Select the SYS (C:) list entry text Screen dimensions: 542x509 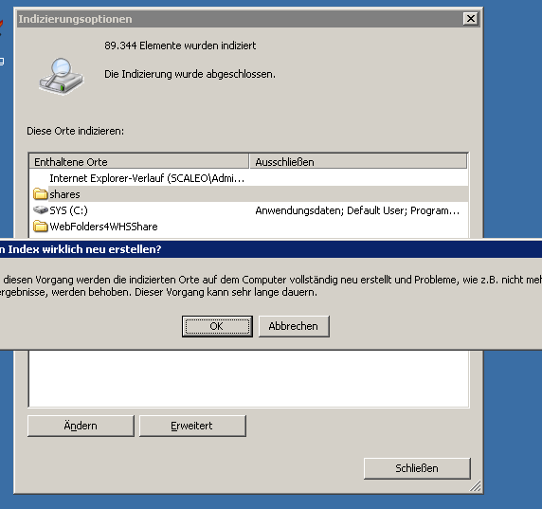(x=68, y=210)
